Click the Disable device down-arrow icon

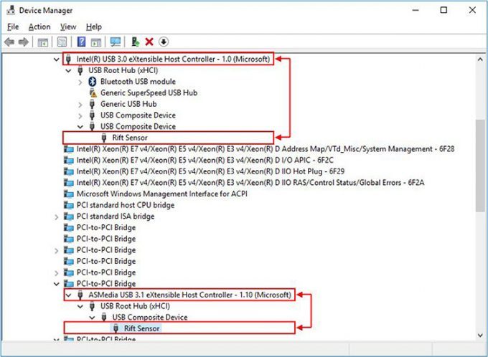coord(164,42)
